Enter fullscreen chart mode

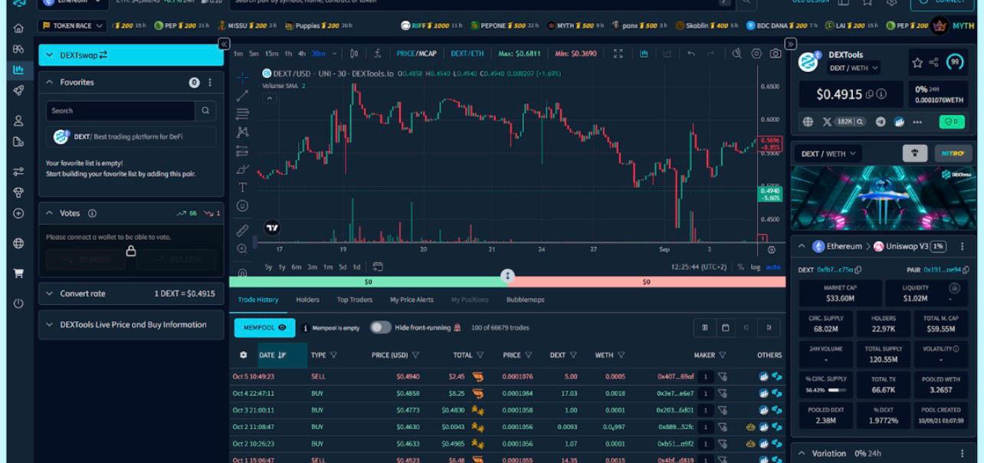point(618,54)
